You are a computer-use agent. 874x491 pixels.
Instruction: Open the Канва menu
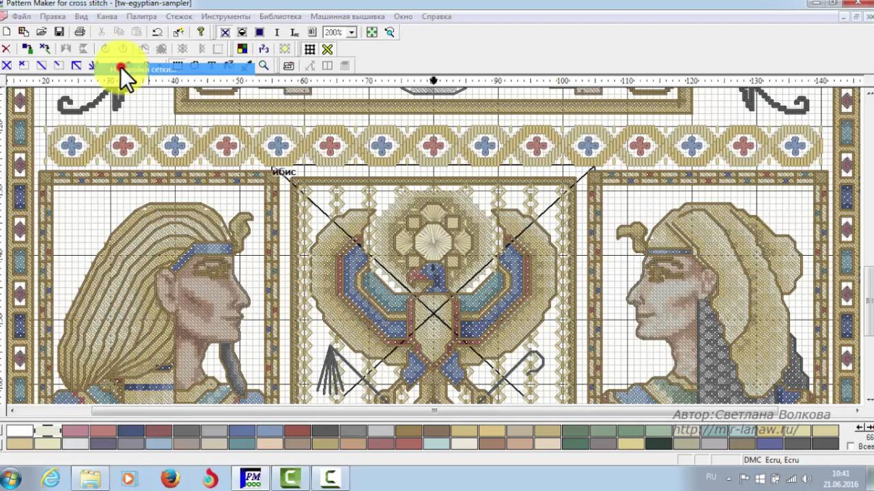click(107, 16)
